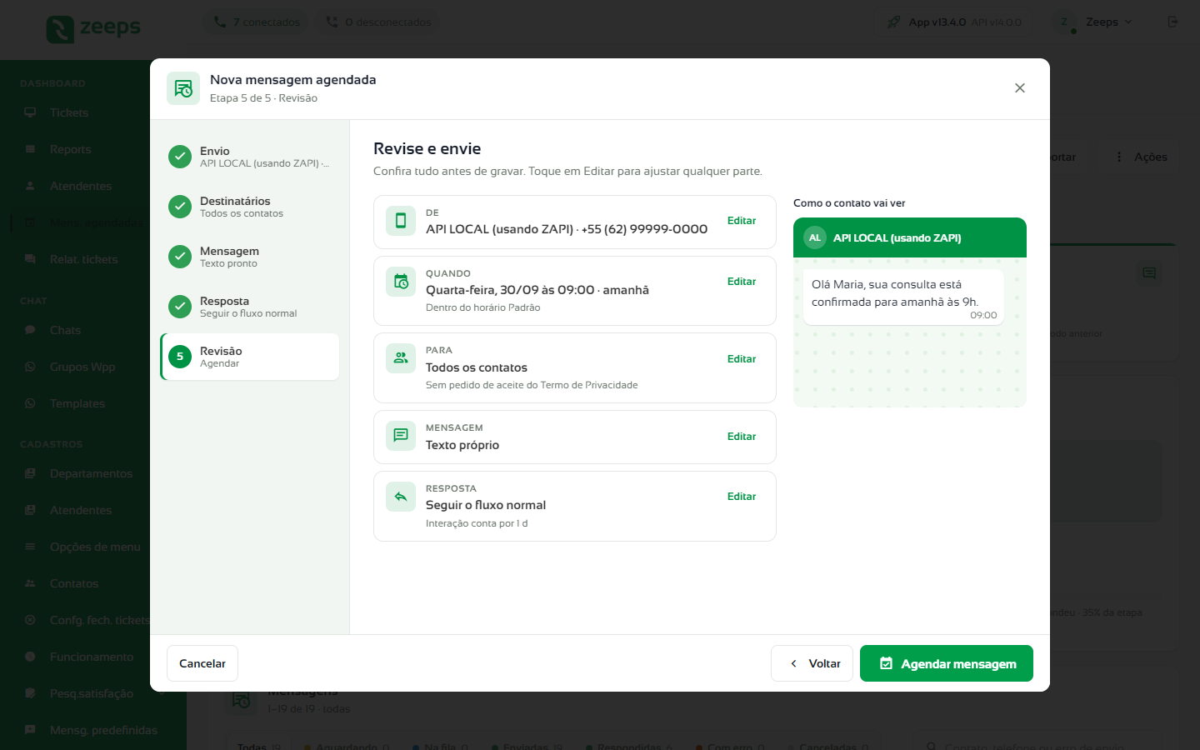Click green check icon beside Mensagem
The width and height of the screenshot is (1200, 750).
pyautogui.click(x=180, y=257)
